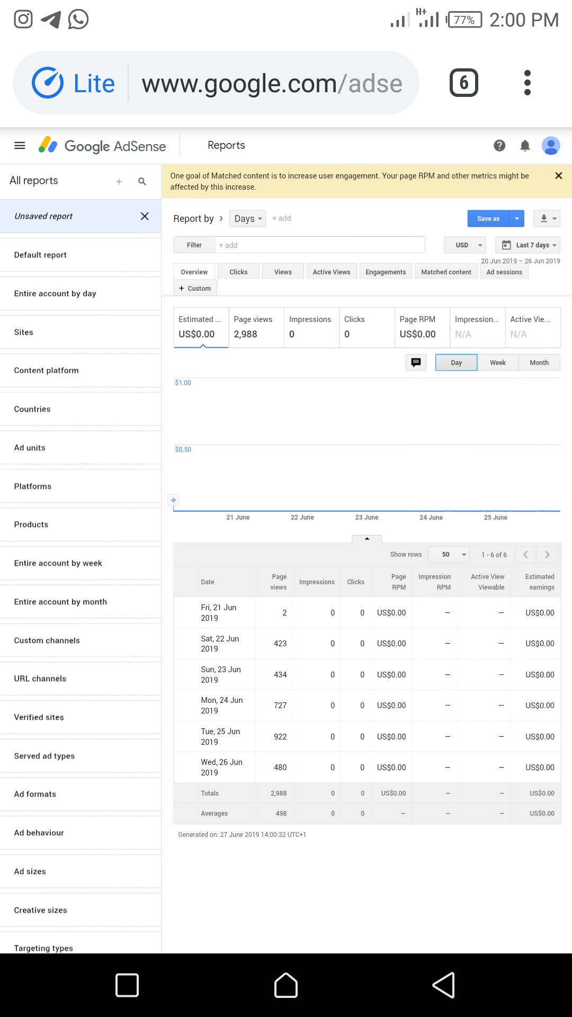Click the Google AdSense logo
The image size is (572, 1017).
pos(102,146)
